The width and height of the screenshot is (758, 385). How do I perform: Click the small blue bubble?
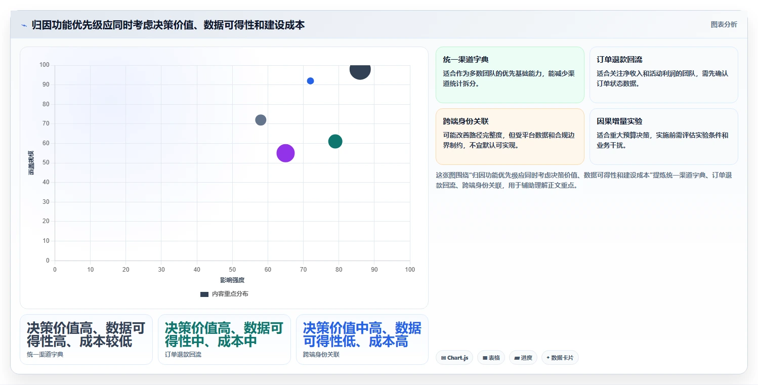(310, 81)
